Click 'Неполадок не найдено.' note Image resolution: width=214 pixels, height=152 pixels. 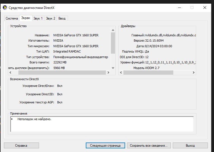(34, 119)
